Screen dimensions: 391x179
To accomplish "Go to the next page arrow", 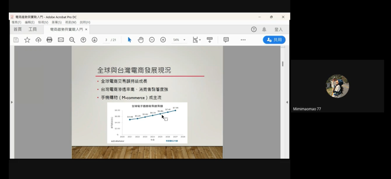I will [94, 40].
